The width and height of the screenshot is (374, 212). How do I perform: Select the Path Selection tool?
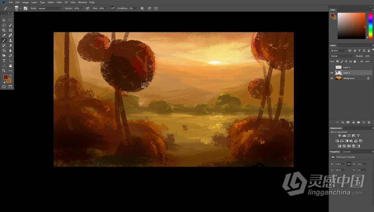coord(10,61)
